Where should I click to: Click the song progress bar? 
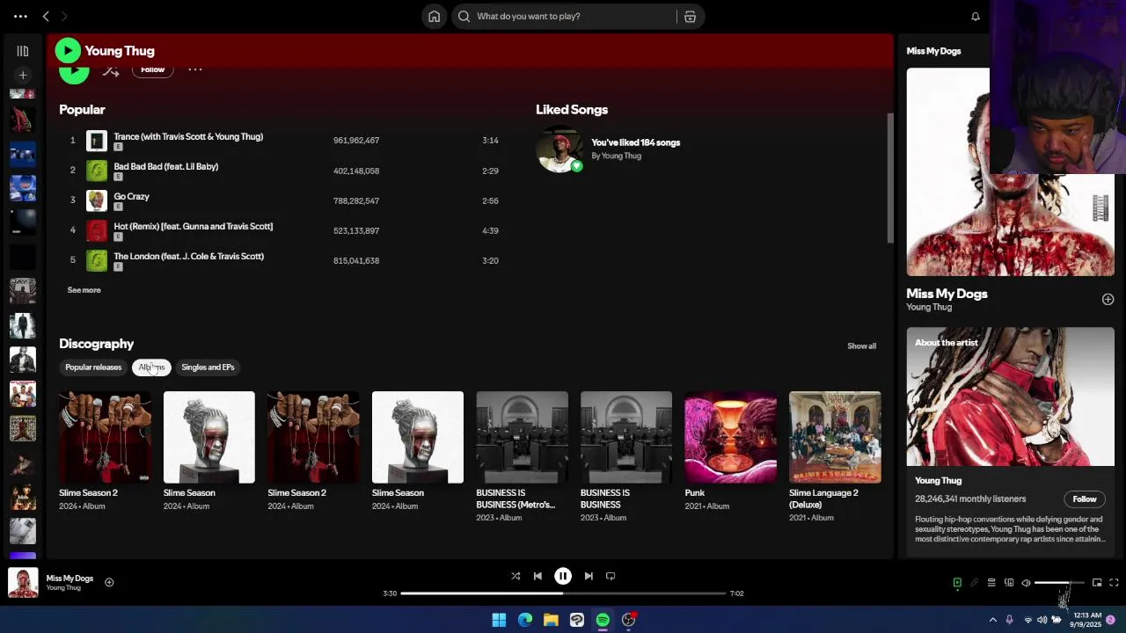click(x=564, y=593)
